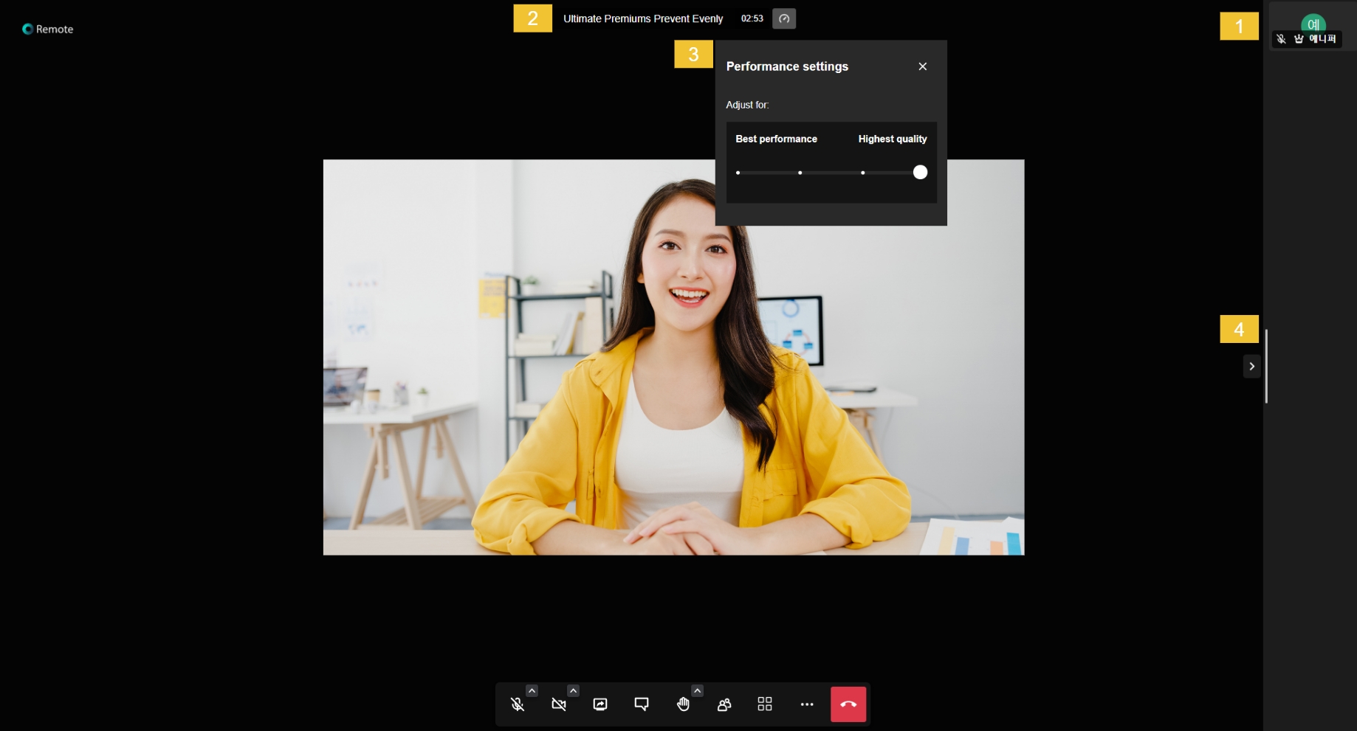Turn on the camera
The height and width of the screenshot is (731, 1357).
point(559,704)
